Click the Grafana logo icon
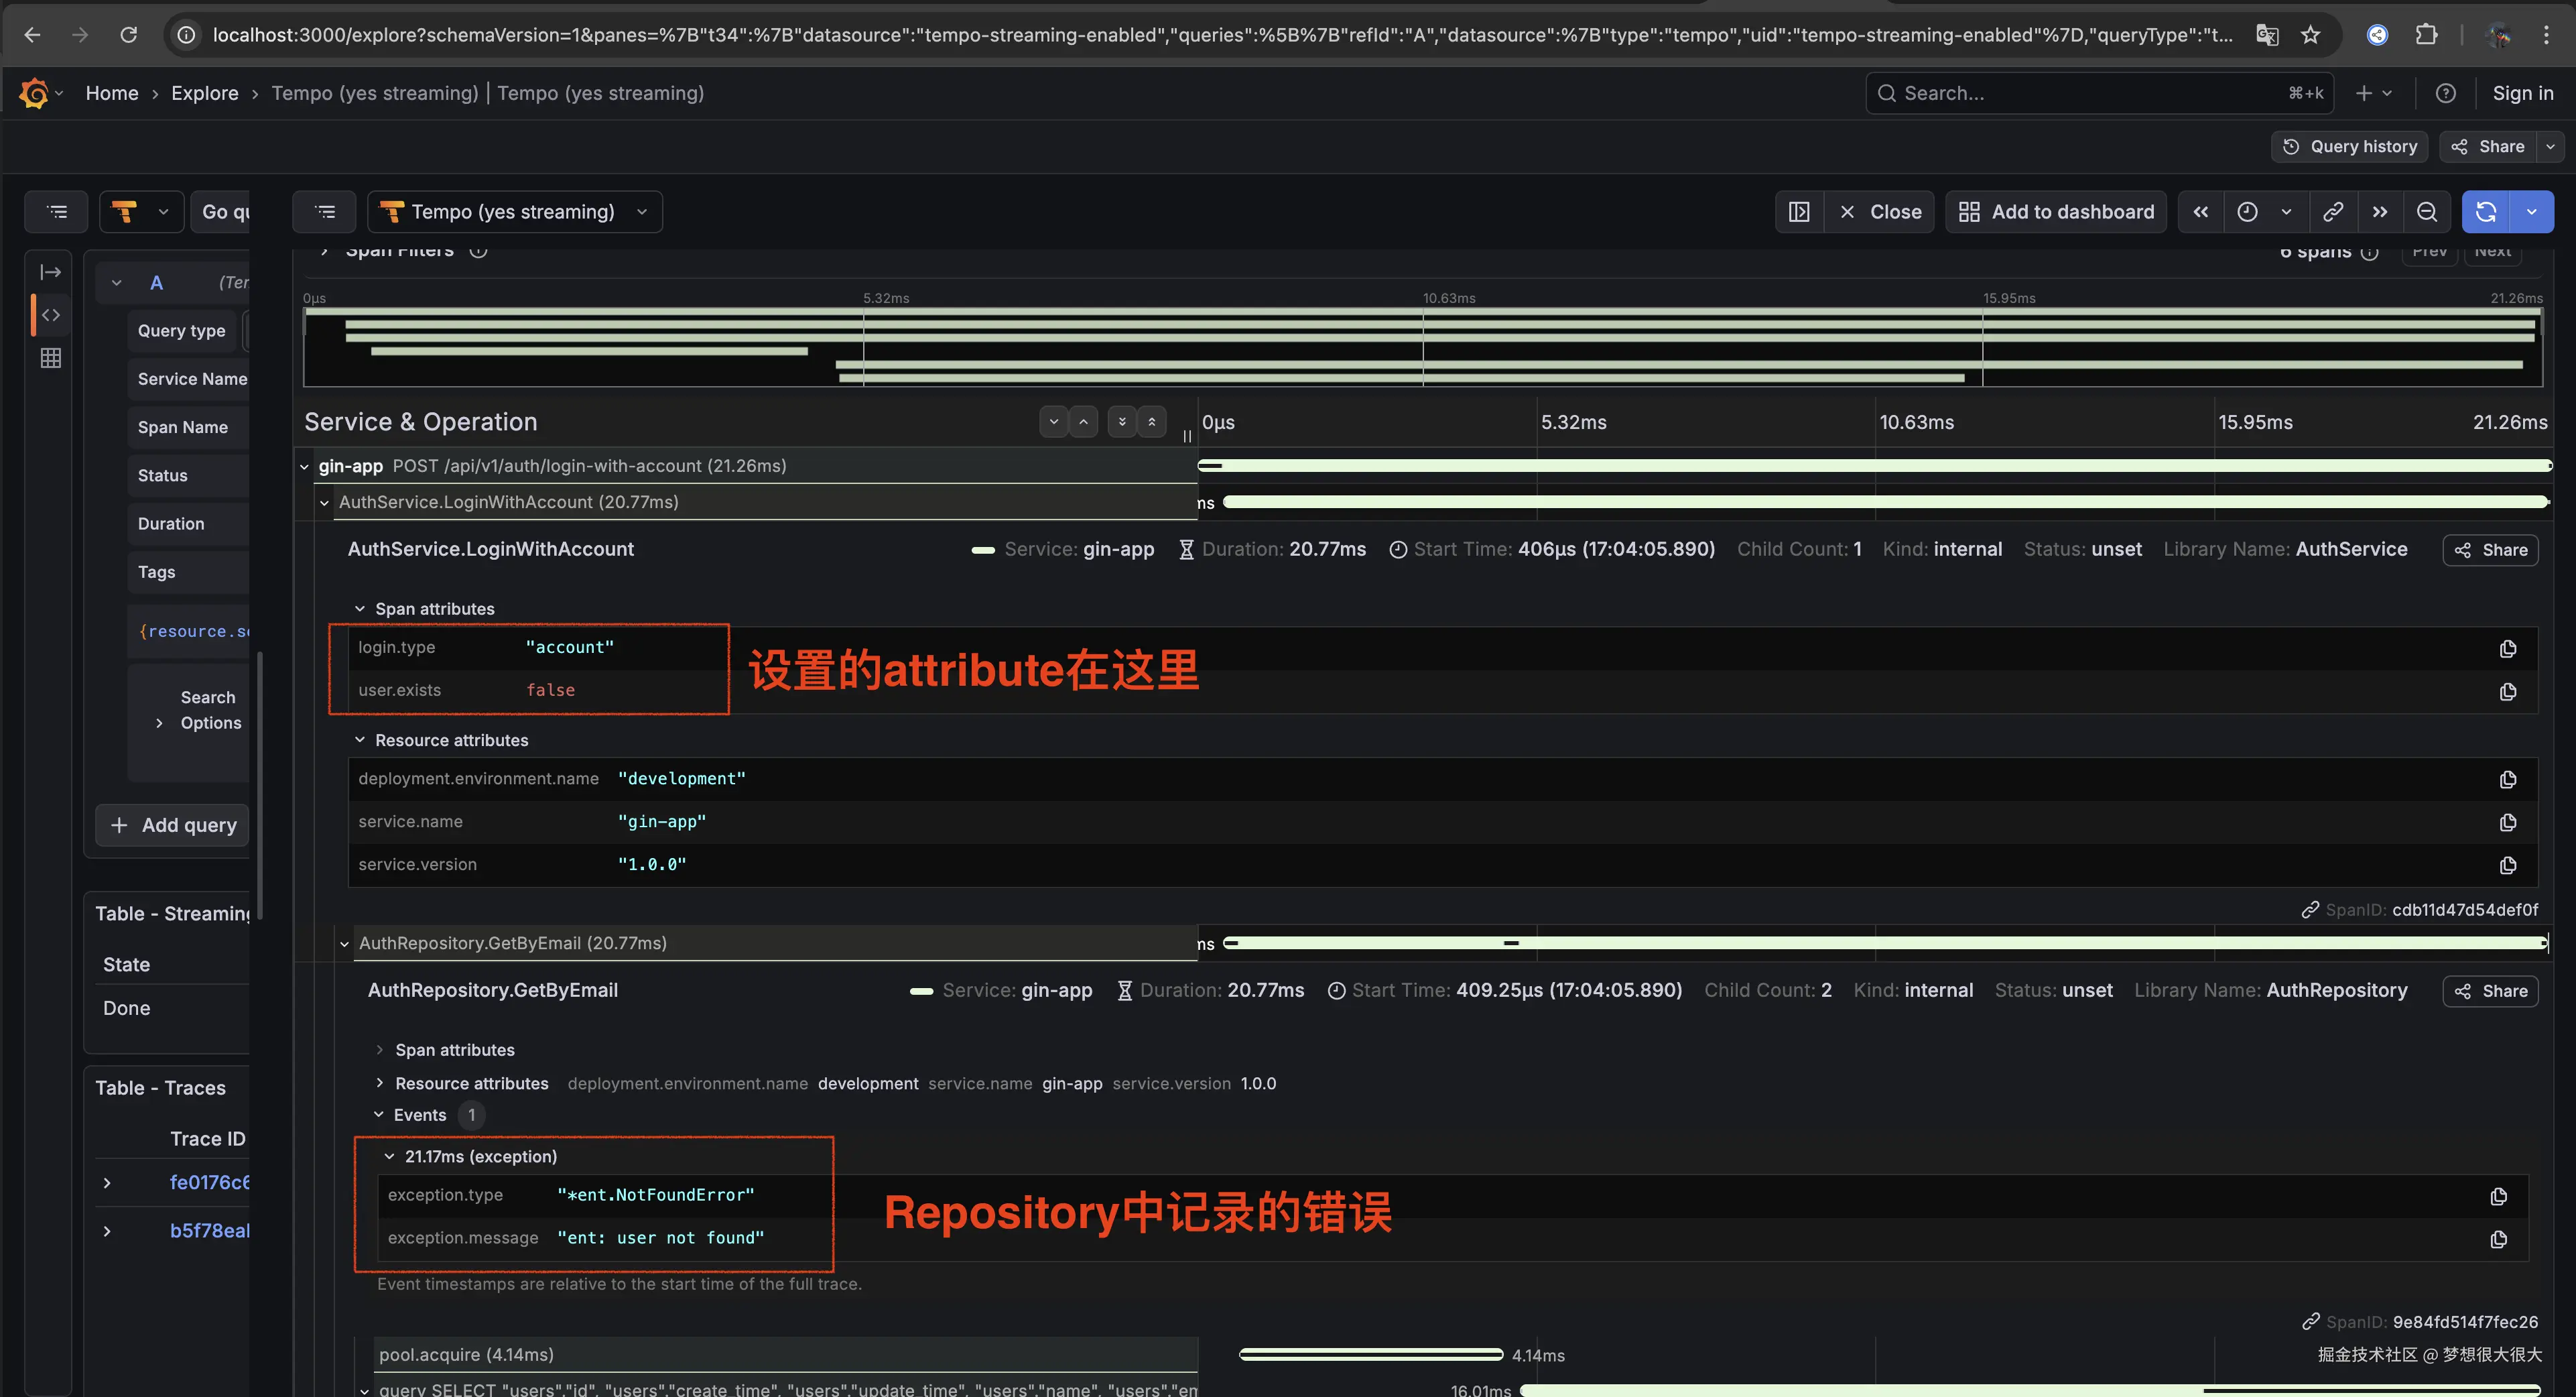Viewport: 2576px width, 1397px height. pos(33,93)
